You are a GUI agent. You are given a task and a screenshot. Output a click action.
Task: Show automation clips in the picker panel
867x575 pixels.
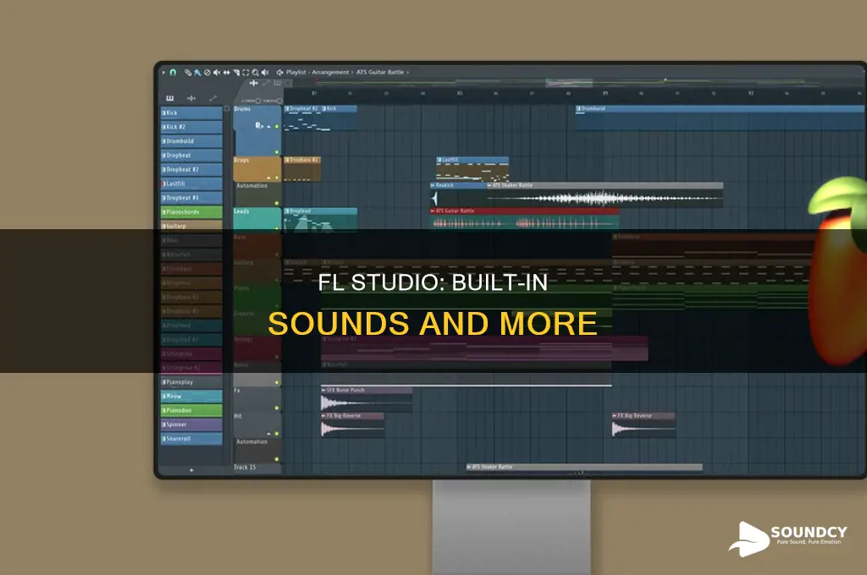(213, 98)
